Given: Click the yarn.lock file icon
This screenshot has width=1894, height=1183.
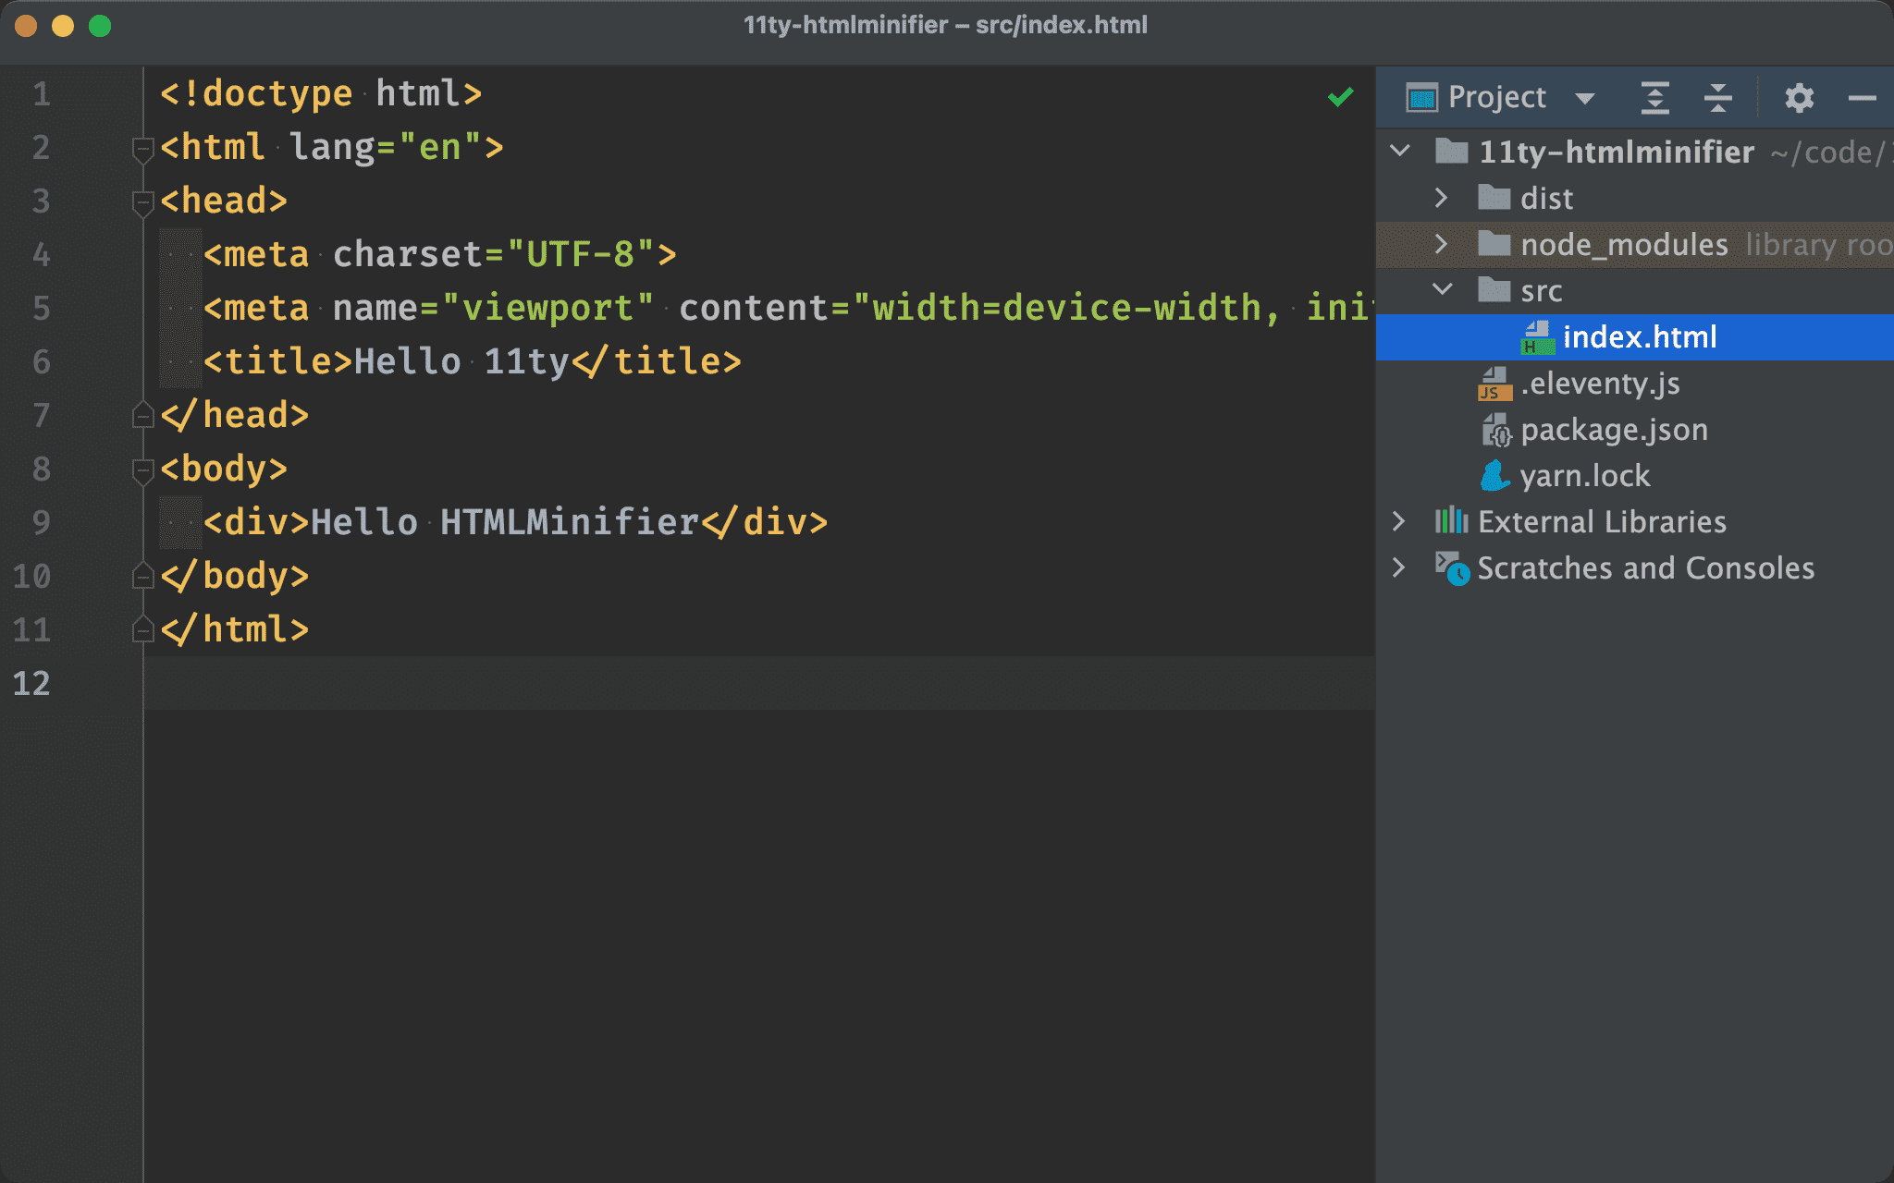Looking at the screenshot, I should tap(1494, 476).
